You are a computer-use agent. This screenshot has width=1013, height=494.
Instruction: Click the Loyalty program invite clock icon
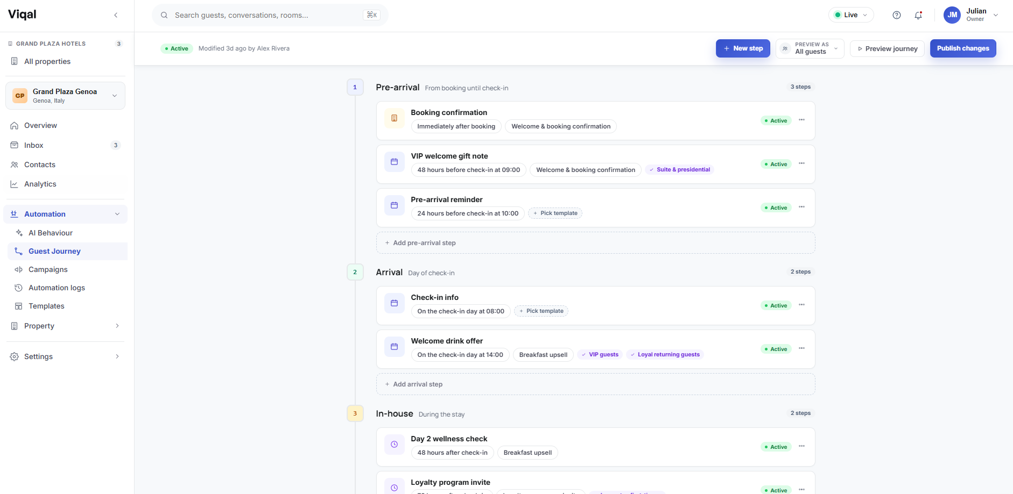coord(394,488)
